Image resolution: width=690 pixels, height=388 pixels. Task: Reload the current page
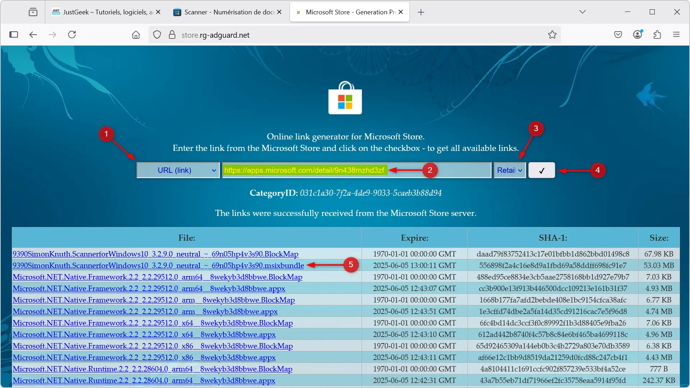[72, 34]
